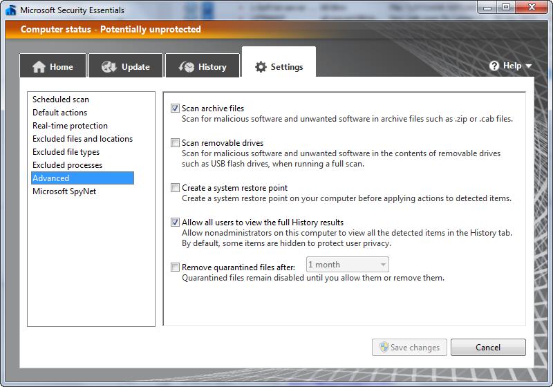
Task: Click the Scan removable drives label
Action: (x=223, y=143)
